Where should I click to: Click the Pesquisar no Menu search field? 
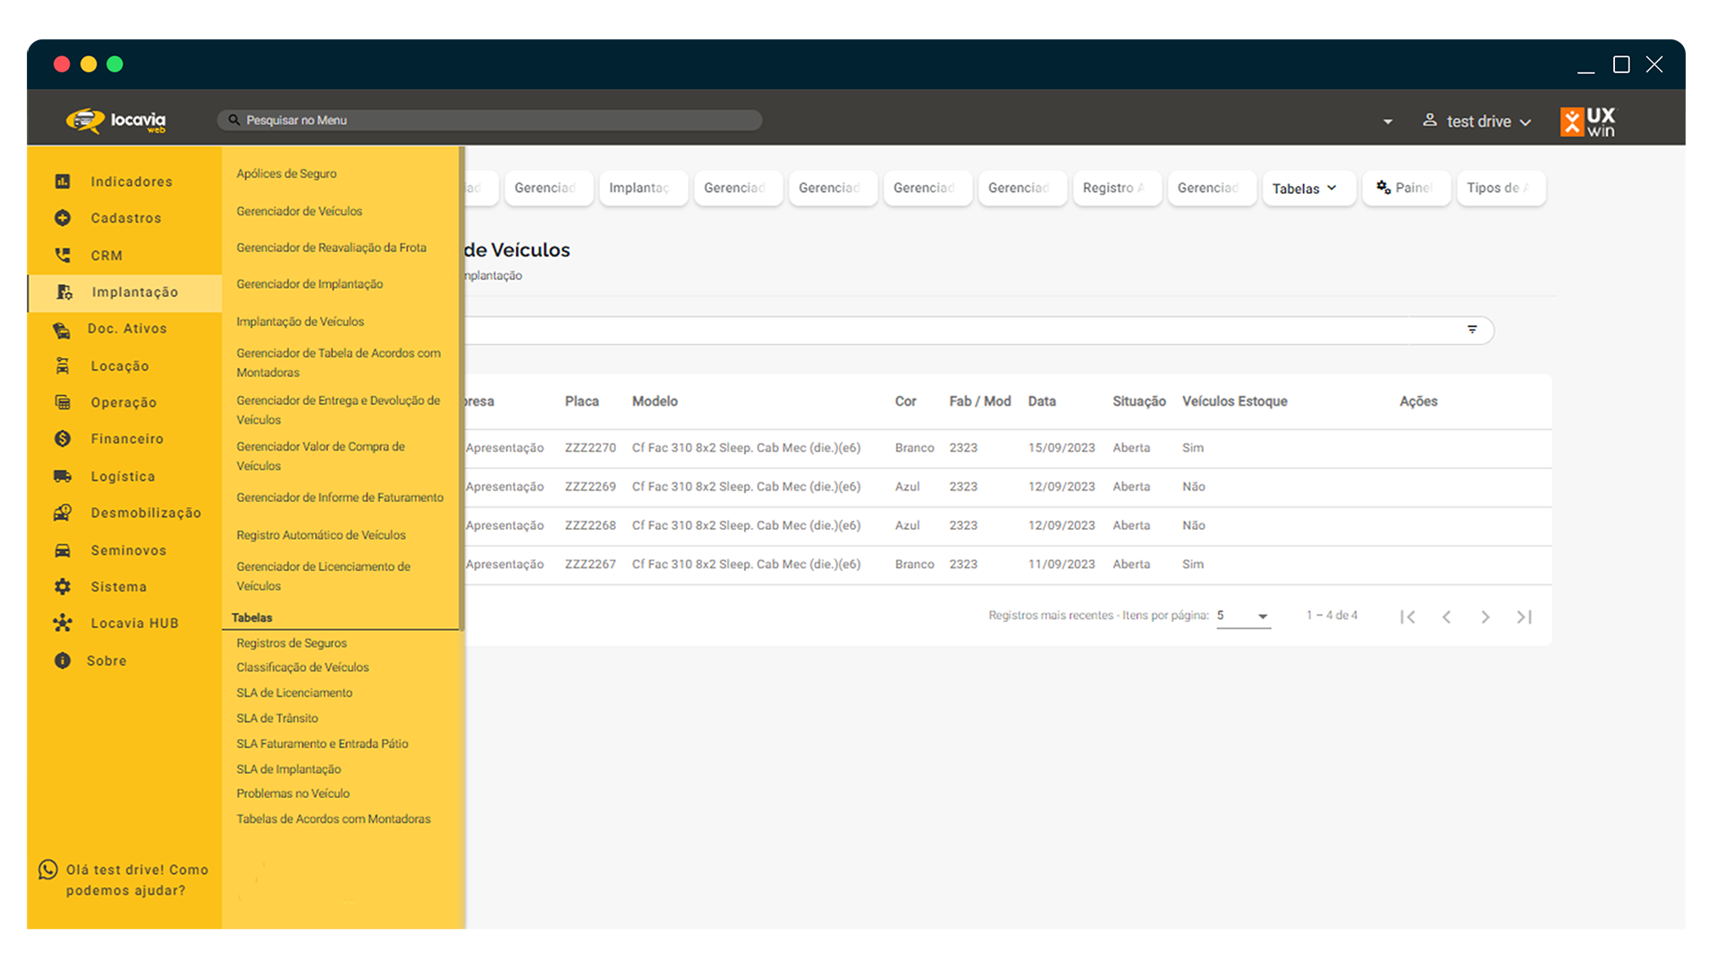(489, 120)
